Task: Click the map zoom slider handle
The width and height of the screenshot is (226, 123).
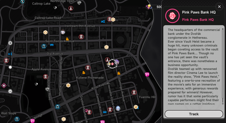Action: [10, 67]
